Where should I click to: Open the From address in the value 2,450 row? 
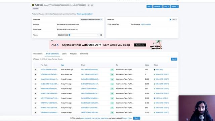90,103
